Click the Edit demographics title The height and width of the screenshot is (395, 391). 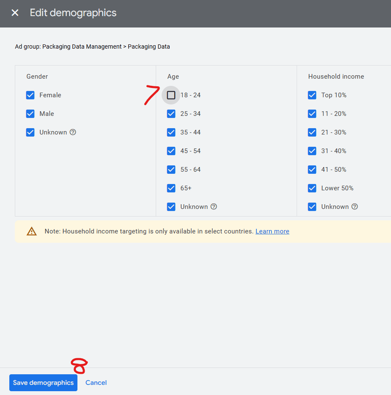coord(73,13)
